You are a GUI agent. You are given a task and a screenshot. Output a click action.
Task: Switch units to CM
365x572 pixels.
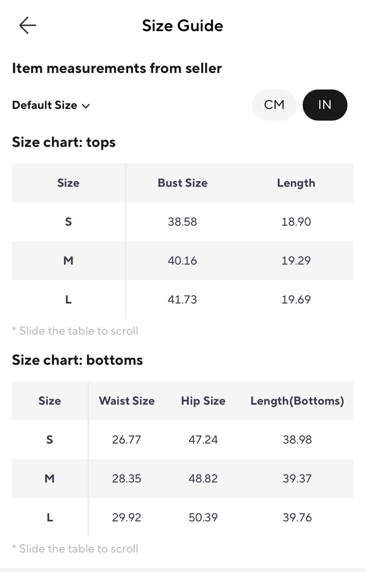click(x=274, y=105)
